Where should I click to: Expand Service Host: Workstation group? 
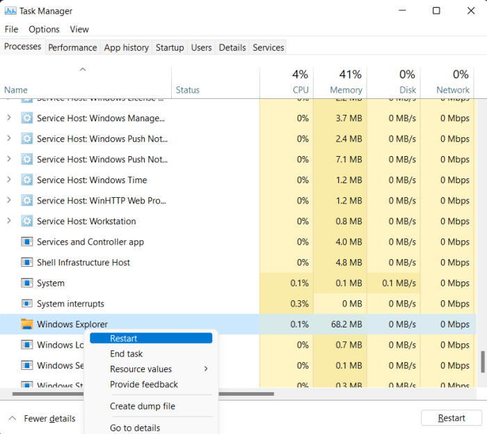9,221
